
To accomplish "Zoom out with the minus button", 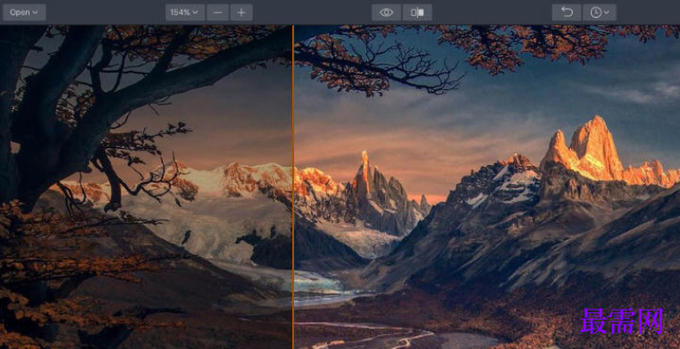I will tap(218, 12).
